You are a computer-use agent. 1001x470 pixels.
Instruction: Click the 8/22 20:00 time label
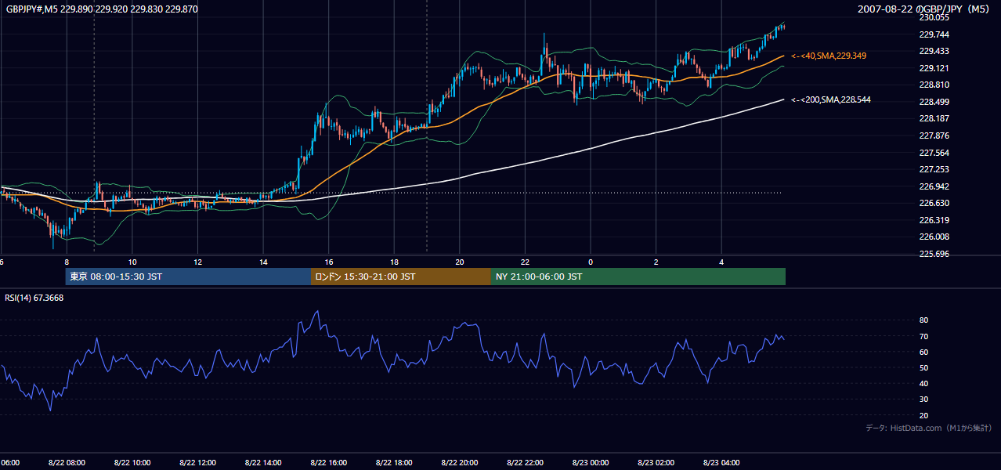click(x=460, y=463)
